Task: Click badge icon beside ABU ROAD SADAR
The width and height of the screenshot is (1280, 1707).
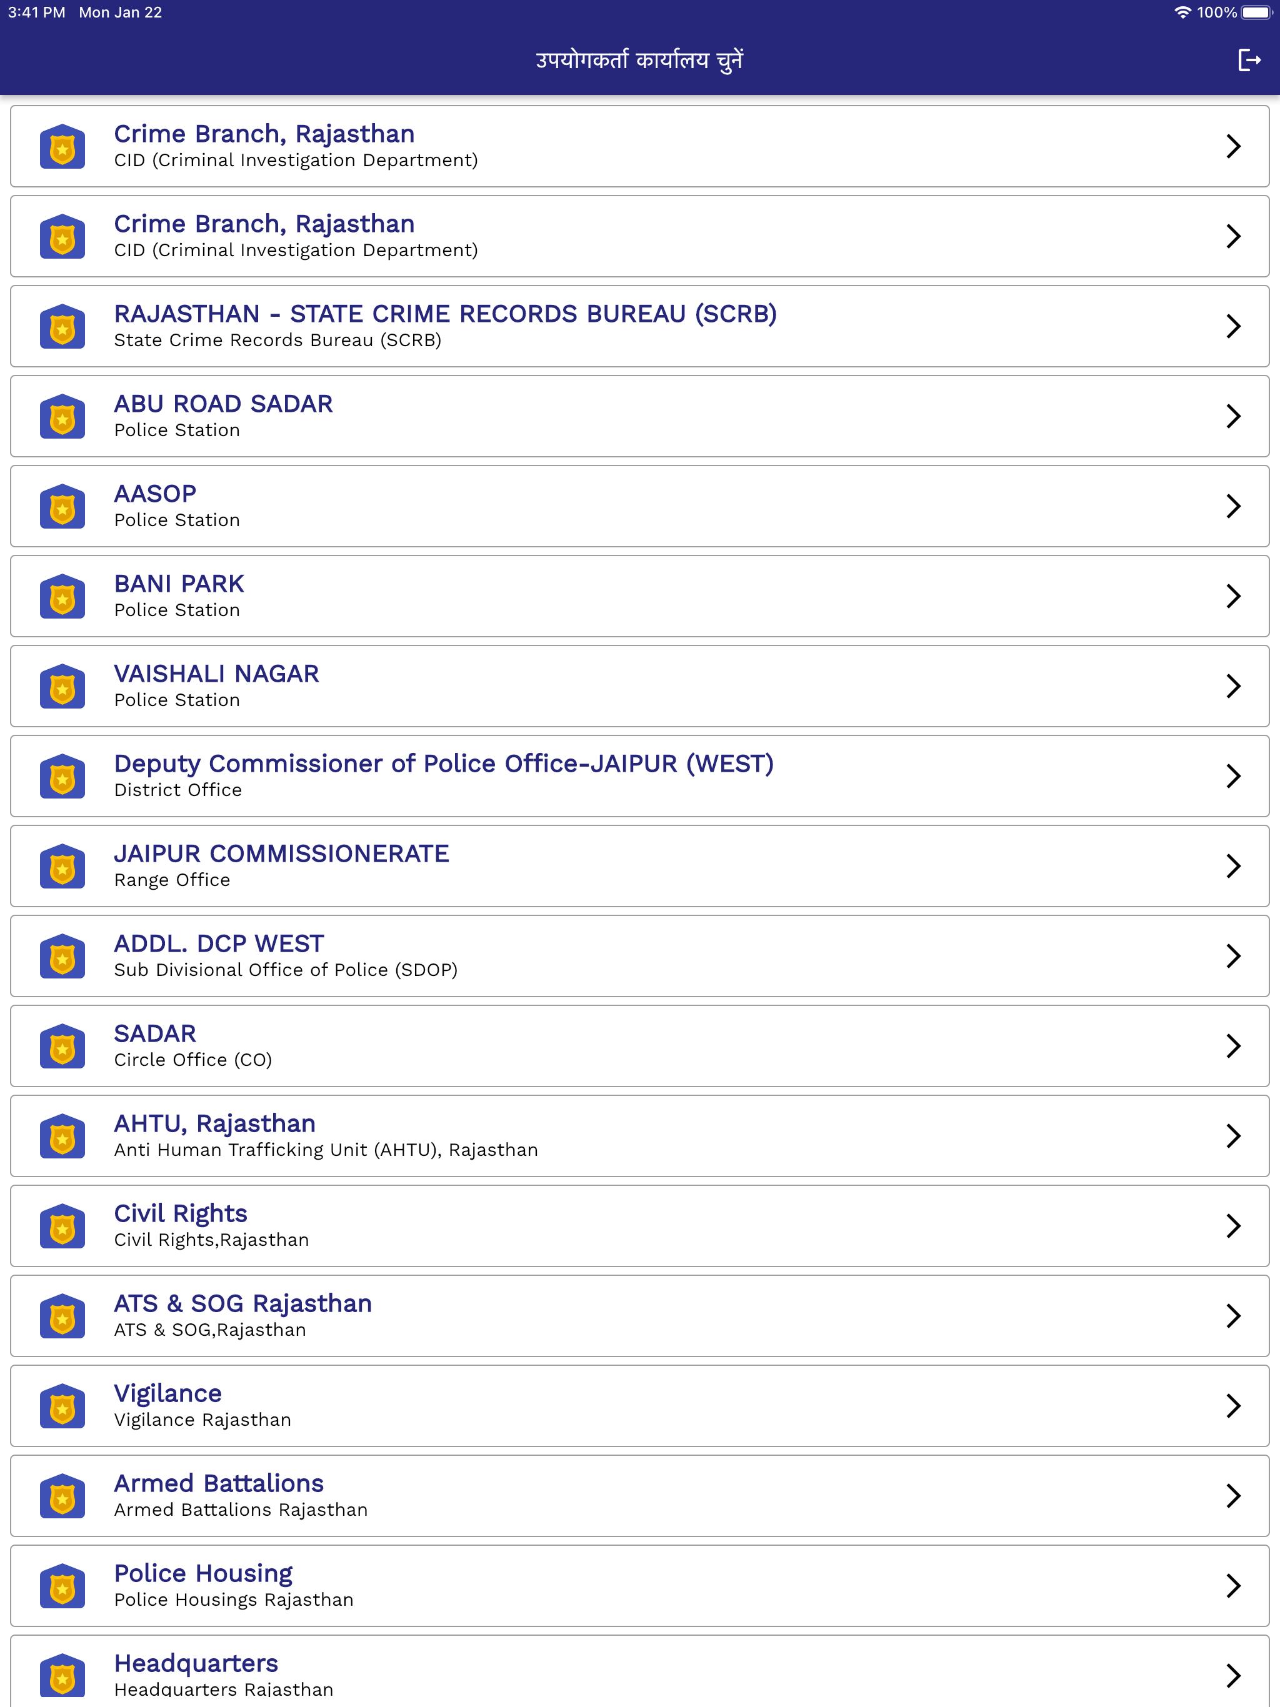Action: pyautogui.click(x=62, y=417)
